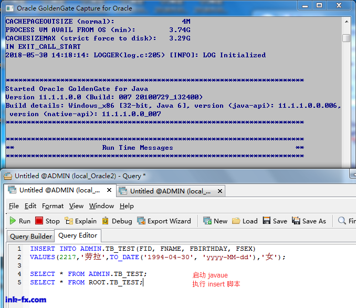Image resolution: width=356 pixels, height=308 pixels.
Task: Click the 'LOG Initialized' console line
Action: (135, 55)
